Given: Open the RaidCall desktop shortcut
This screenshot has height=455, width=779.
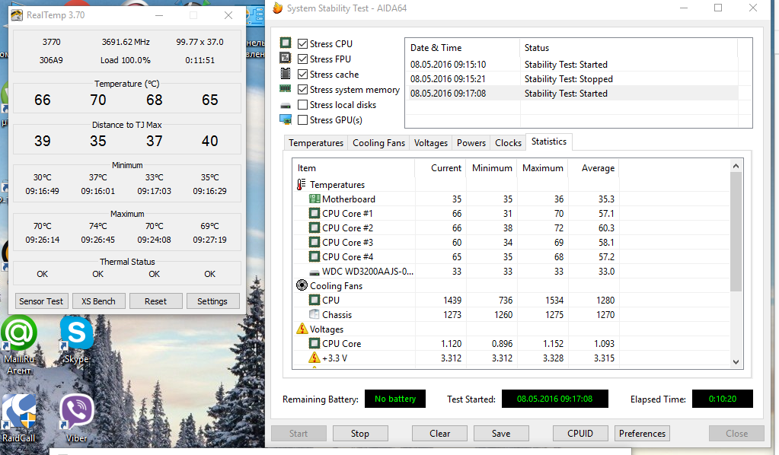Looking at the screenshot, I should 19,418.
